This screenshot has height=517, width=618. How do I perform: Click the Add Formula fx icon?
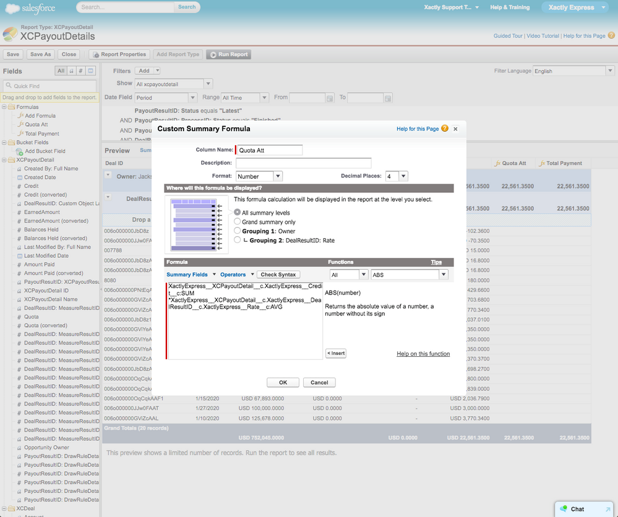pyautogui.click(x=20, y=116)
